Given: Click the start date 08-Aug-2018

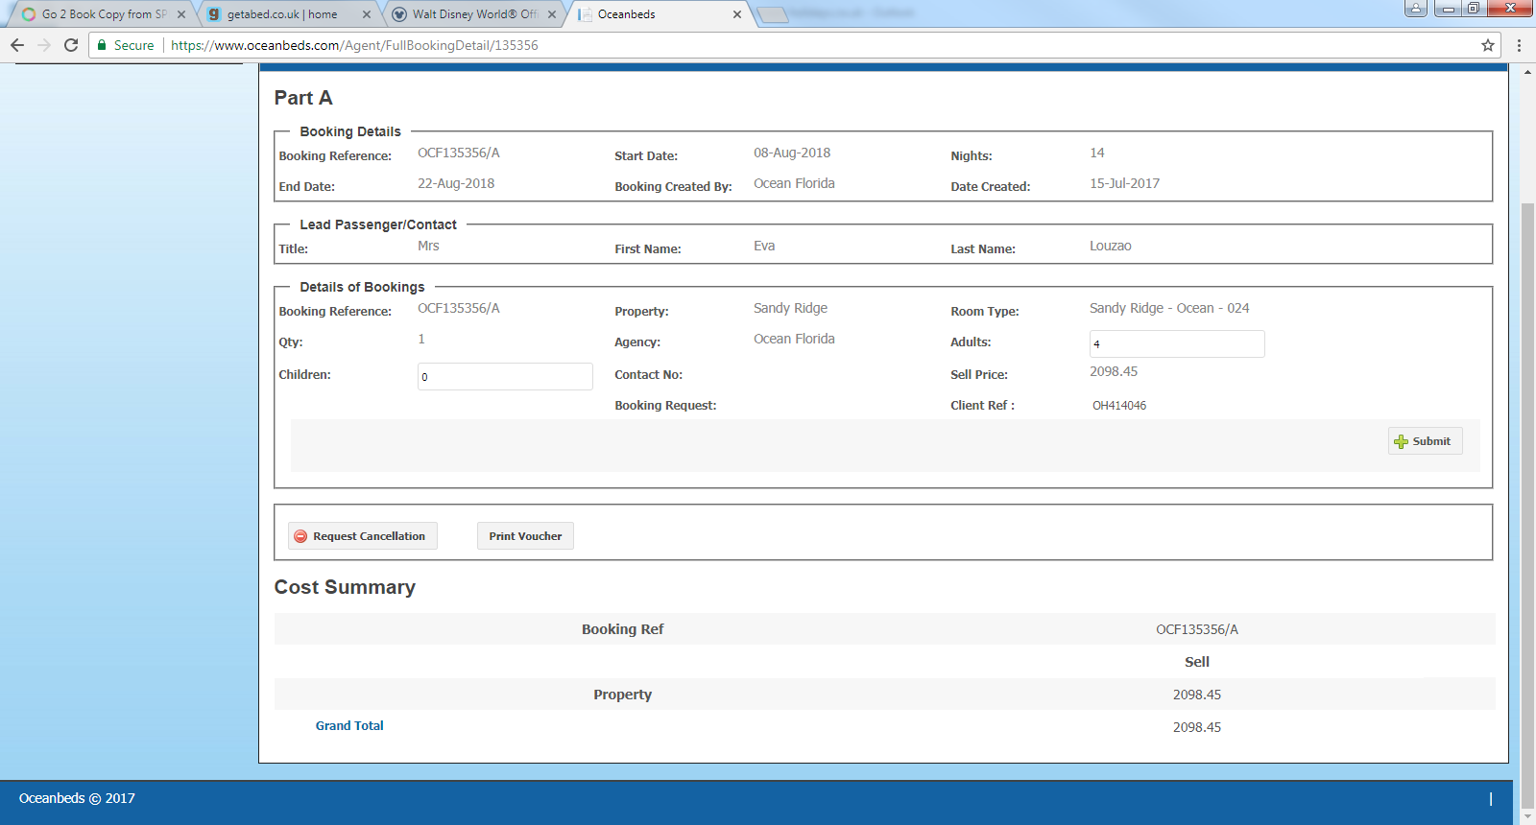Looking at the screenshot, I should 792,153.
